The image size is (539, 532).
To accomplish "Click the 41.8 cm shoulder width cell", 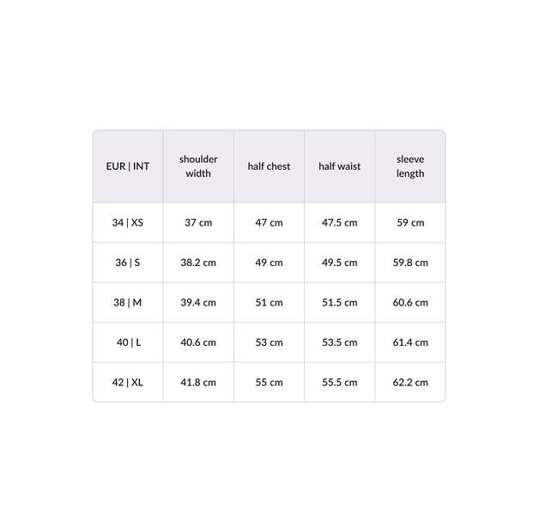I will tap(198, 382).
